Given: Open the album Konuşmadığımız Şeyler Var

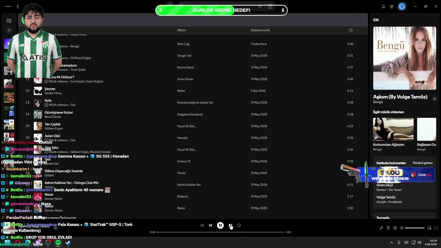Looking at the screenshot, I should tap(195, 103).
